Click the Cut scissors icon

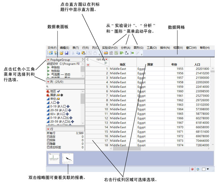point(73,53)
